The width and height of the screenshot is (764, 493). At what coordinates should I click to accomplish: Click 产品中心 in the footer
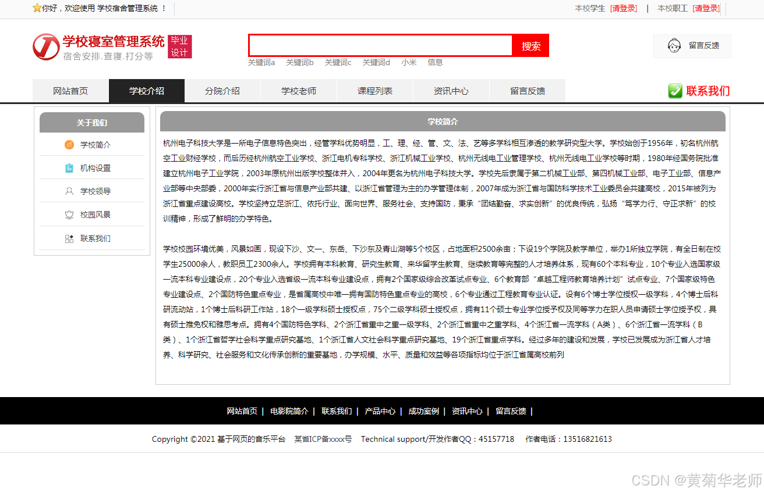(x=380, y=410)
